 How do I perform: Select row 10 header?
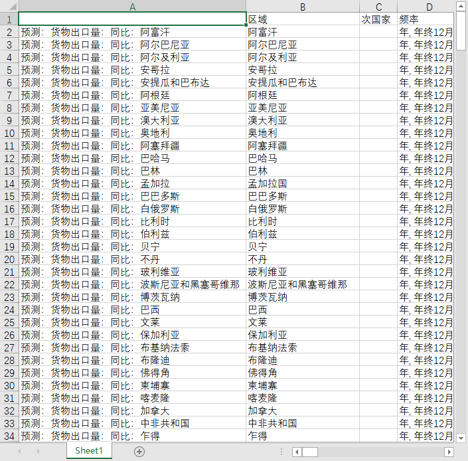point(9,133)
